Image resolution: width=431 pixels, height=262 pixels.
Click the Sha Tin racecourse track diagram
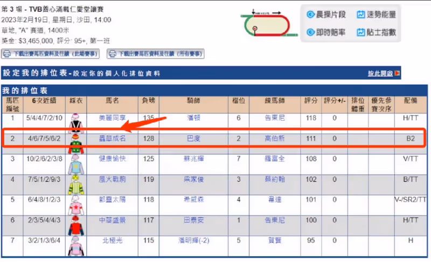pos(268,24)
